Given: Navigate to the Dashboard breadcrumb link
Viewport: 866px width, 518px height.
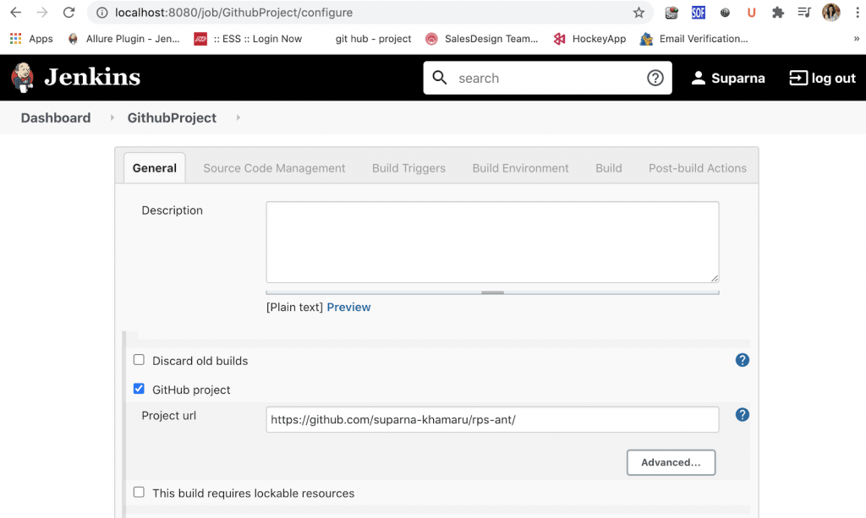Looking at the screenshot, I should pyautogui.click(x=54, y=117).
